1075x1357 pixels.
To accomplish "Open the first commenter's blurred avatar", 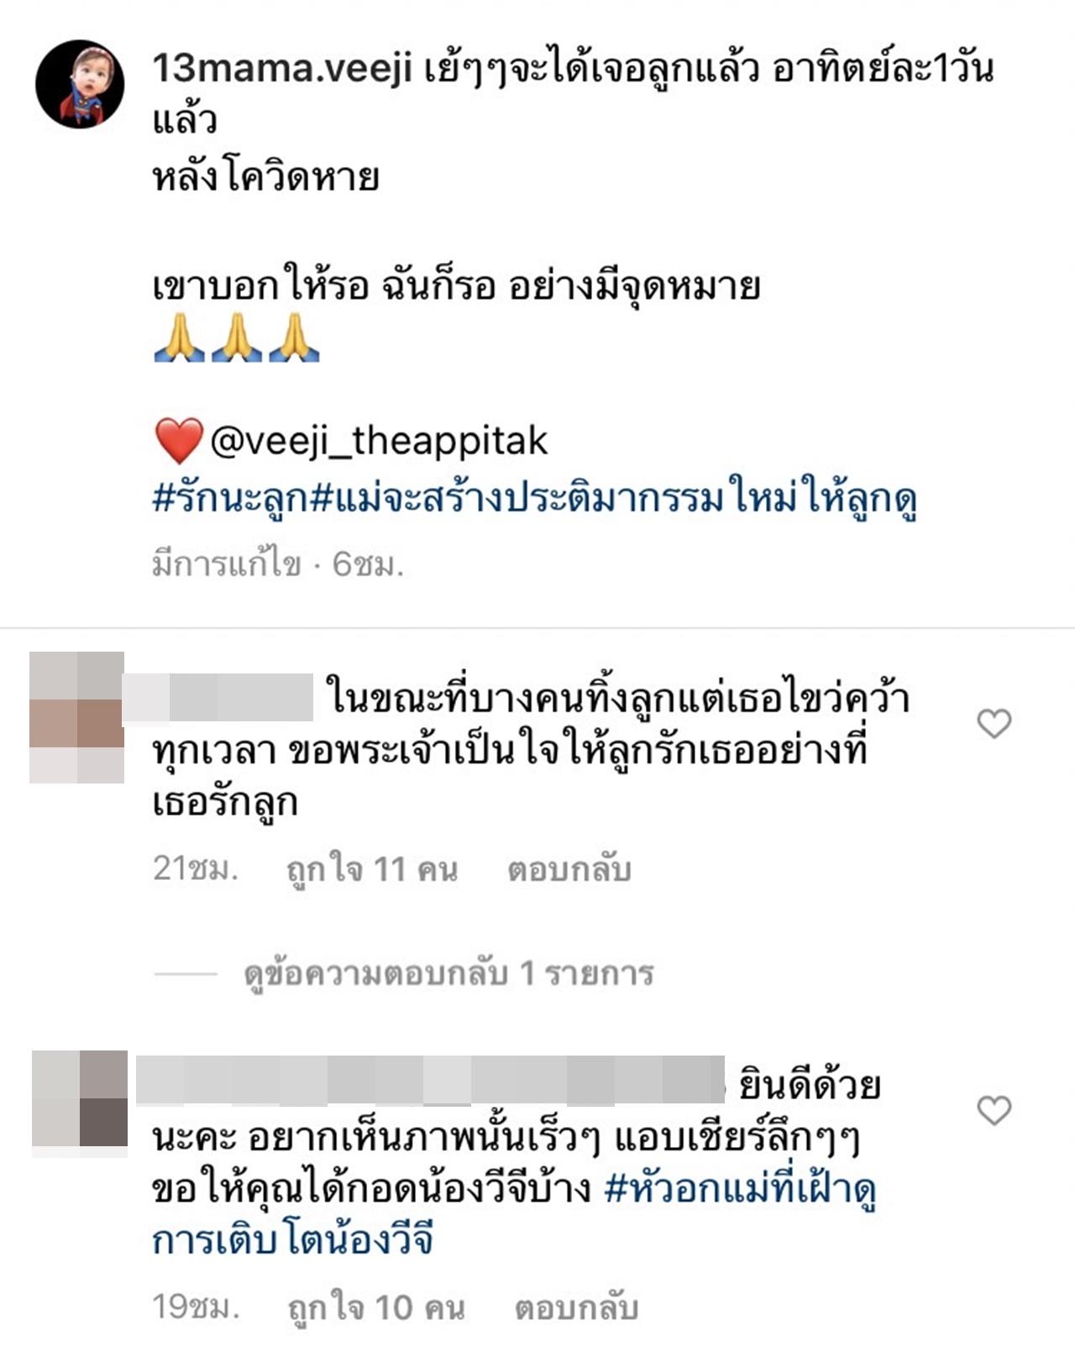I will 76,717.
